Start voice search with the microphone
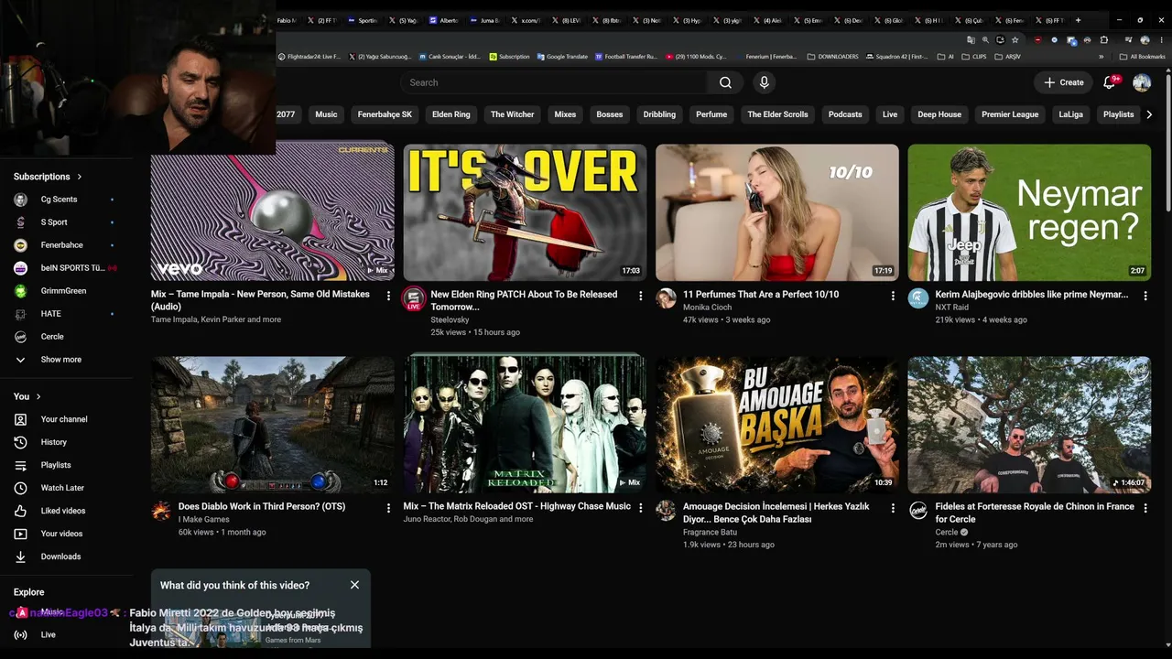Image resolution: width=1172 pixels, height=659 pixels. (765, 82)
